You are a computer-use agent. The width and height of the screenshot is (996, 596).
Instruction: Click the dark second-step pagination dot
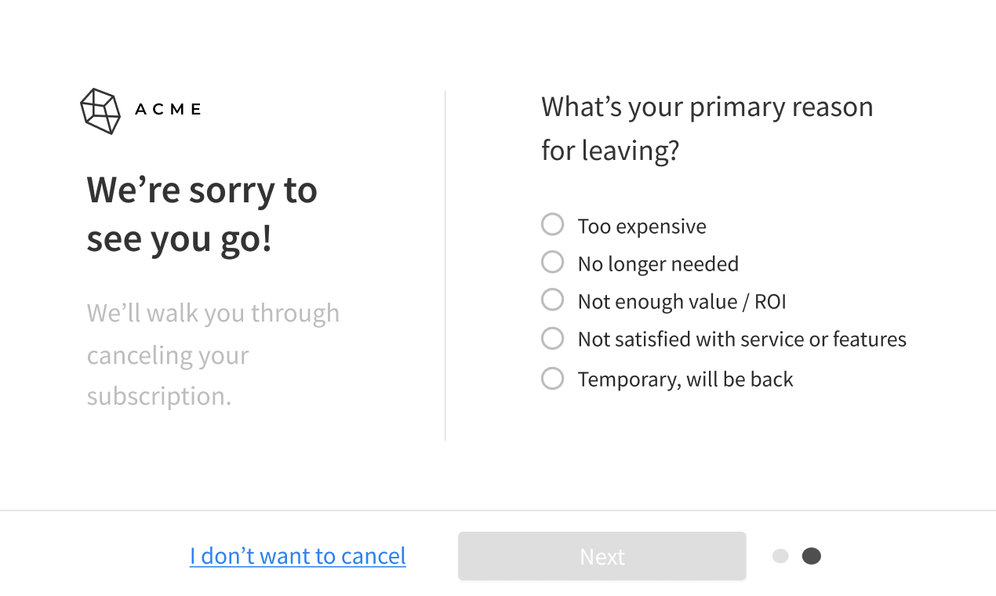click(x=811, y=556)
